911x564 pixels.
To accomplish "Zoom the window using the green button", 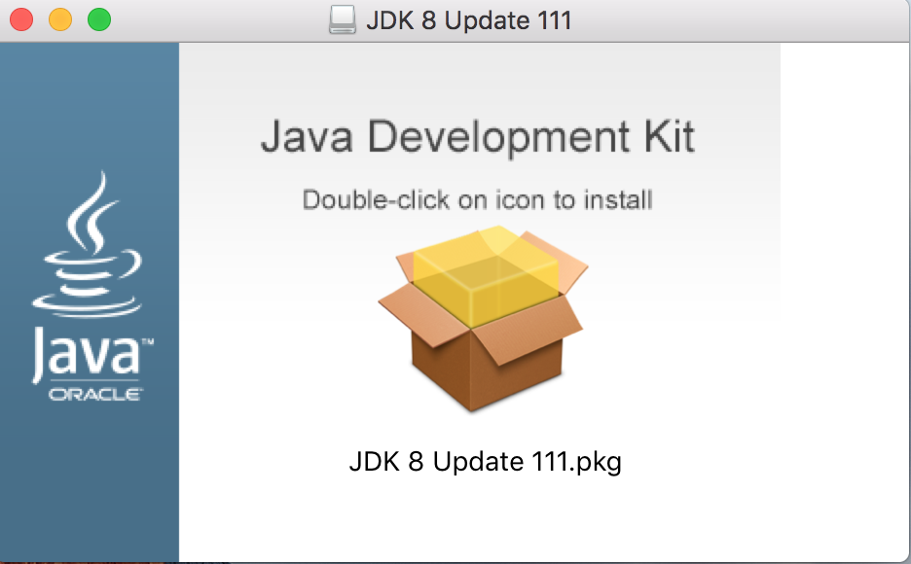I will [x=99, y=19].
